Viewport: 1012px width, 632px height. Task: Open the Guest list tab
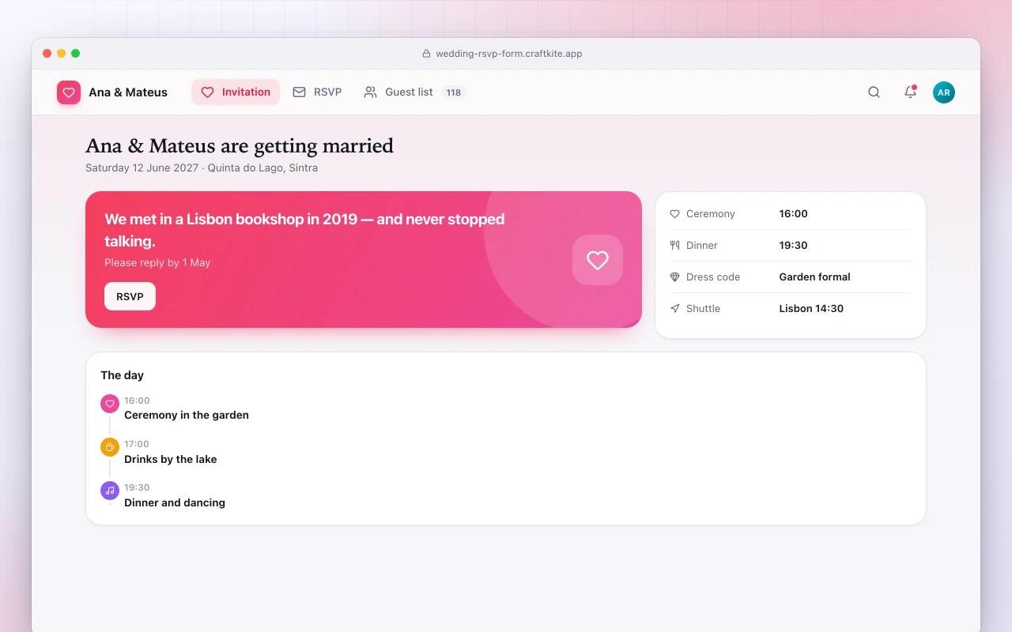coord(415,92)
